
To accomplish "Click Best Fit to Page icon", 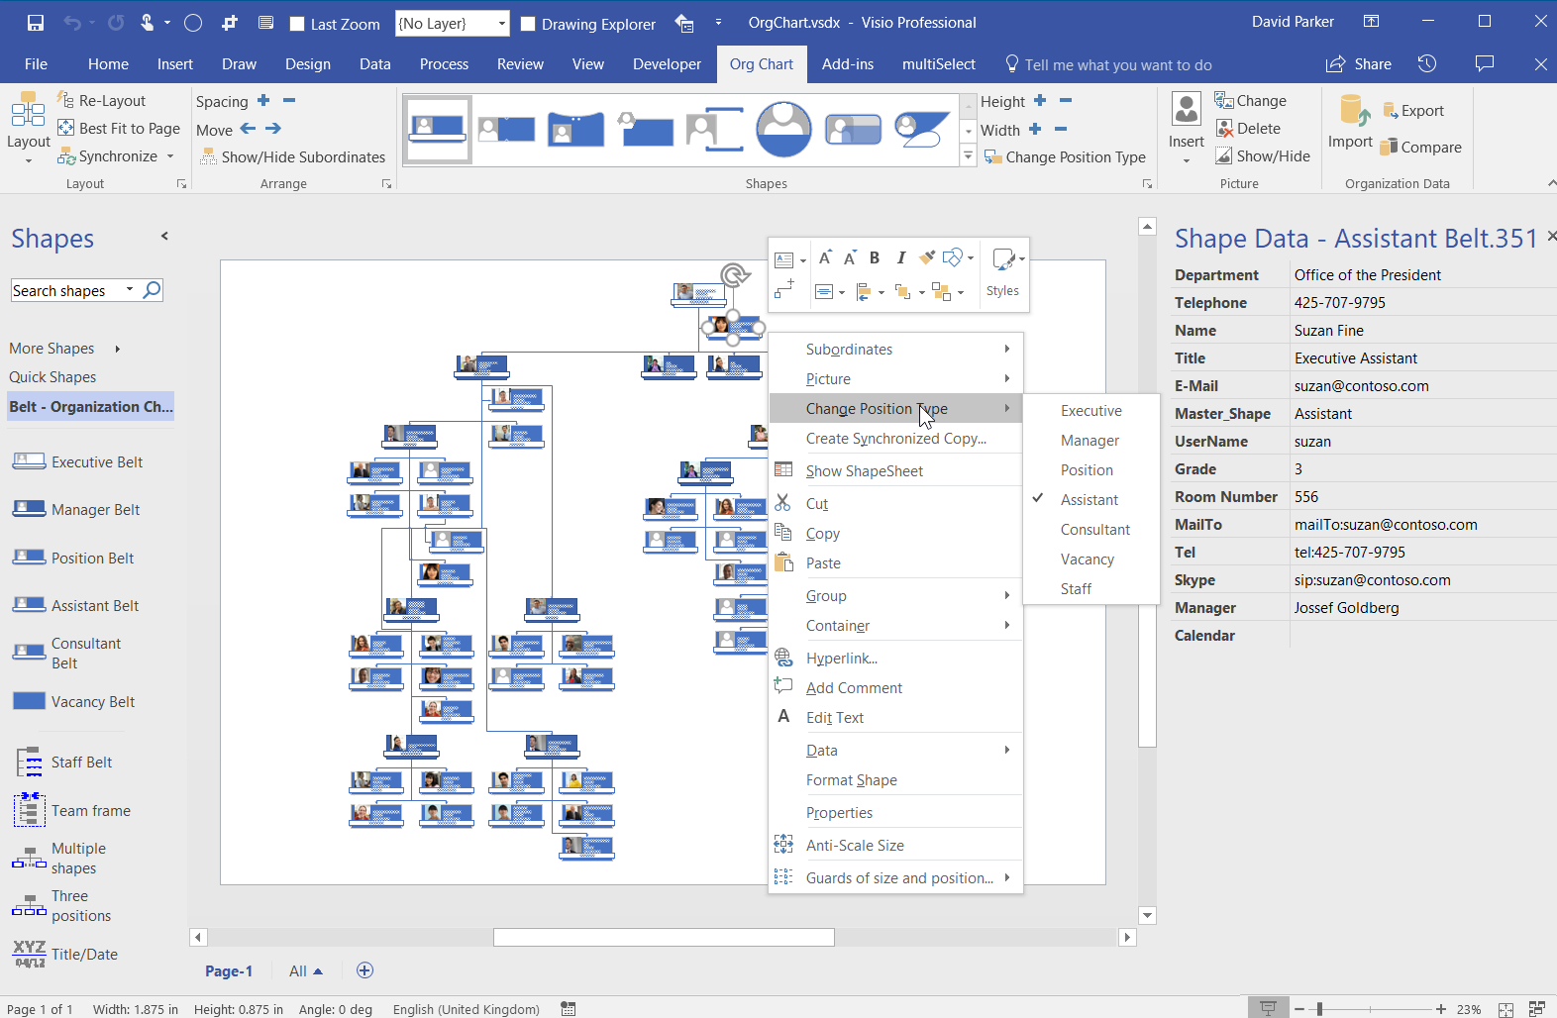I will 66,128.
